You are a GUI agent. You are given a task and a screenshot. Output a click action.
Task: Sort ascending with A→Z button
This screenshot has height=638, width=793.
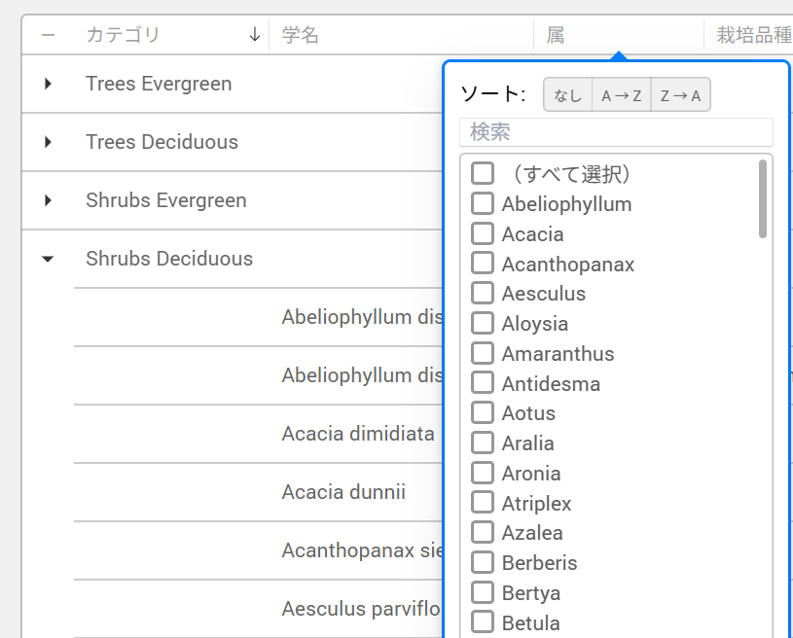(x=622, y=95)
